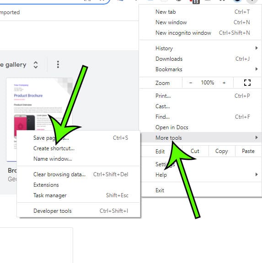Open the Product Brochure template thumbnail

39,104
